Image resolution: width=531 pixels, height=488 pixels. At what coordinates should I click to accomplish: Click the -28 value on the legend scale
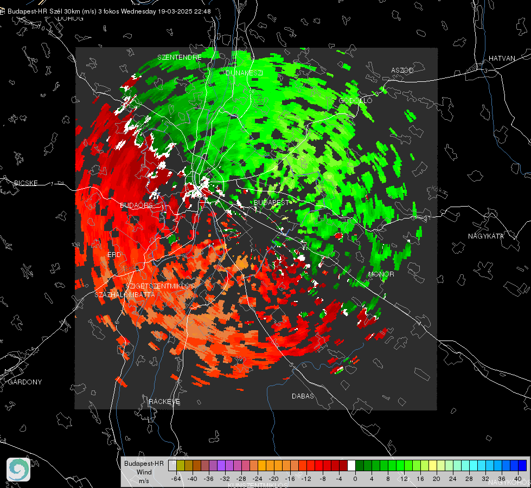coord(241,479)
